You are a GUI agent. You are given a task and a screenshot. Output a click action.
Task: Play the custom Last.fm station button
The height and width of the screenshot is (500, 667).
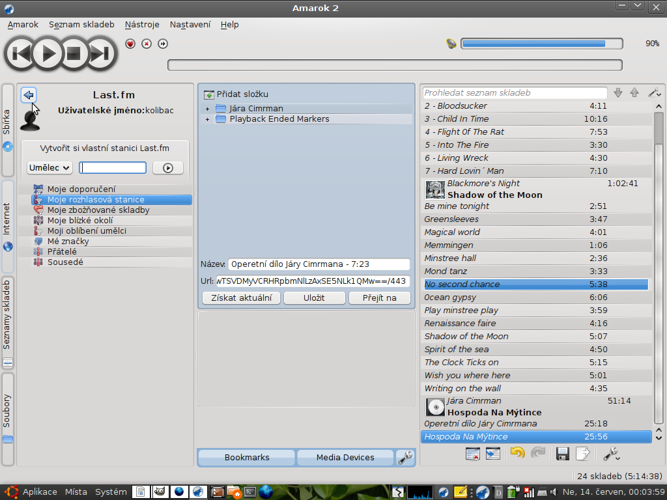pyautogui.click(x=168, y=167)
